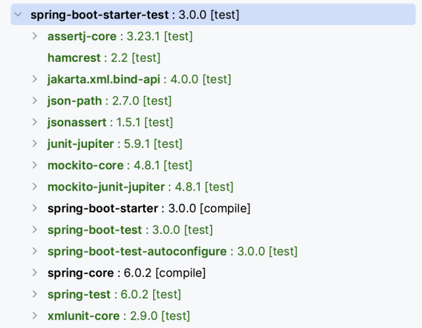Collapse the spring-boot-starter-test node
422x328 pixels.
point(18,14)
